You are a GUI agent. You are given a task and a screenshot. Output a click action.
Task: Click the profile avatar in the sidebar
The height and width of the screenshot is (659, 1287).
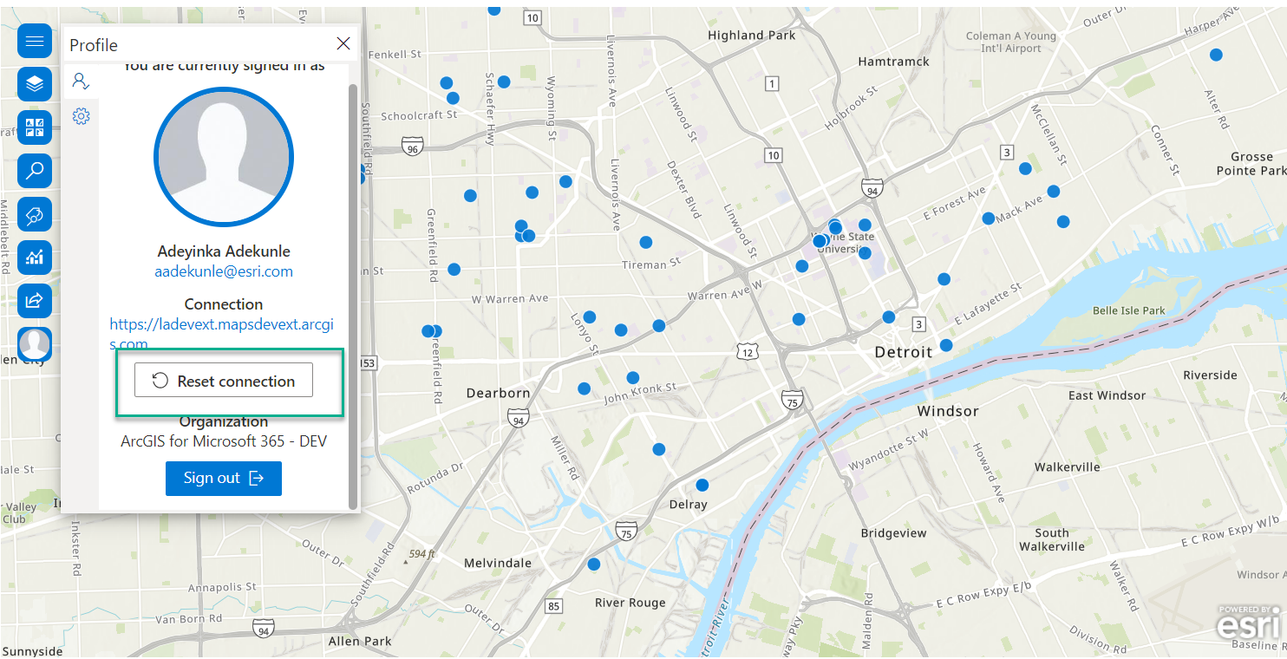(x=34, y=344)
